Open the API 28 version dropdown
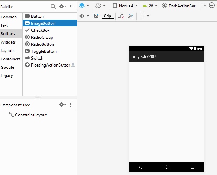This screenshot has width=217, height=175. click(x=150, y=6)
